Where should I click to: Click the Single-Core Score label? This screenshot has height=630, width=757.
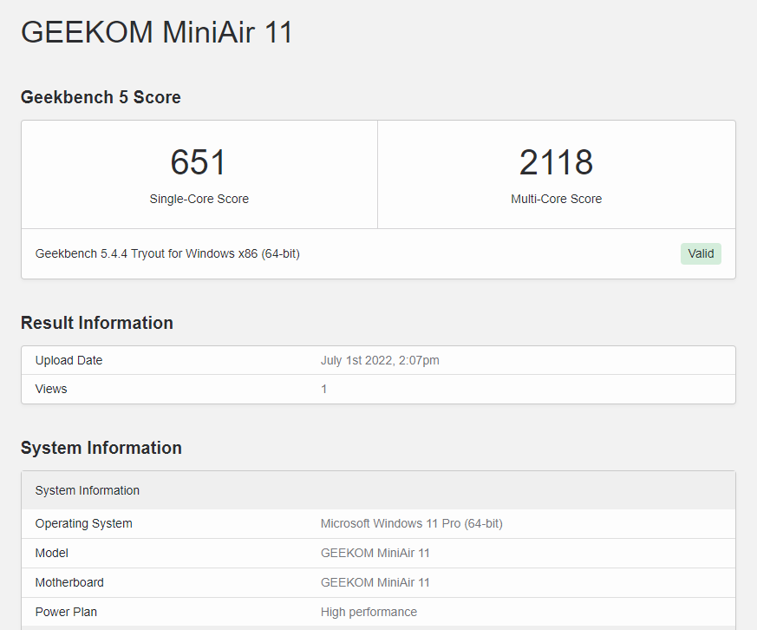click(x=199, y=199)
